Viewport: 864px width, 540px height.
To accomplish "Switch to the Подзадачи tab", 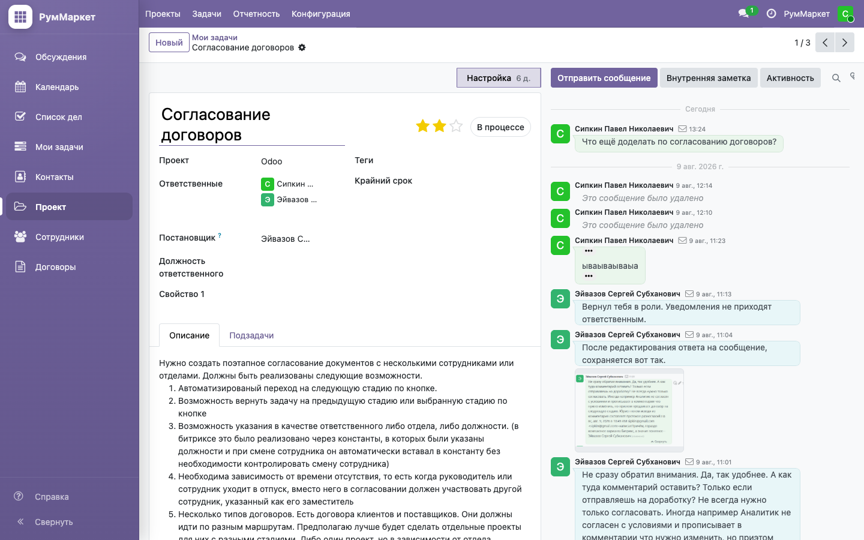I will click(251, 335).
